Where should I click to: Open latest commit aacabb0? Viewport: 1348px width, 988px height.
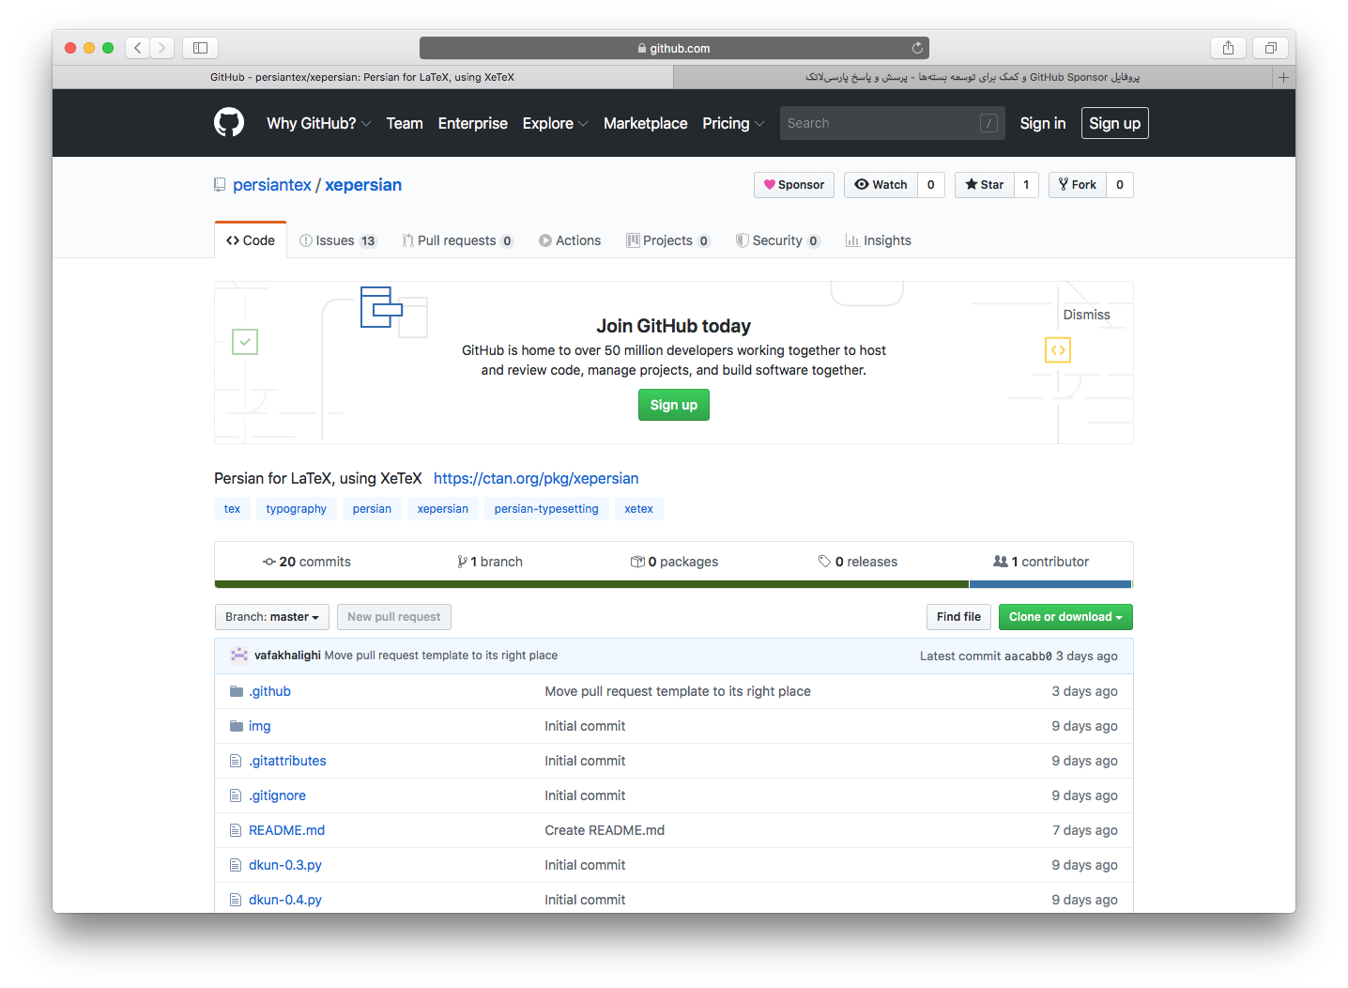click(x=1028, y=656)
